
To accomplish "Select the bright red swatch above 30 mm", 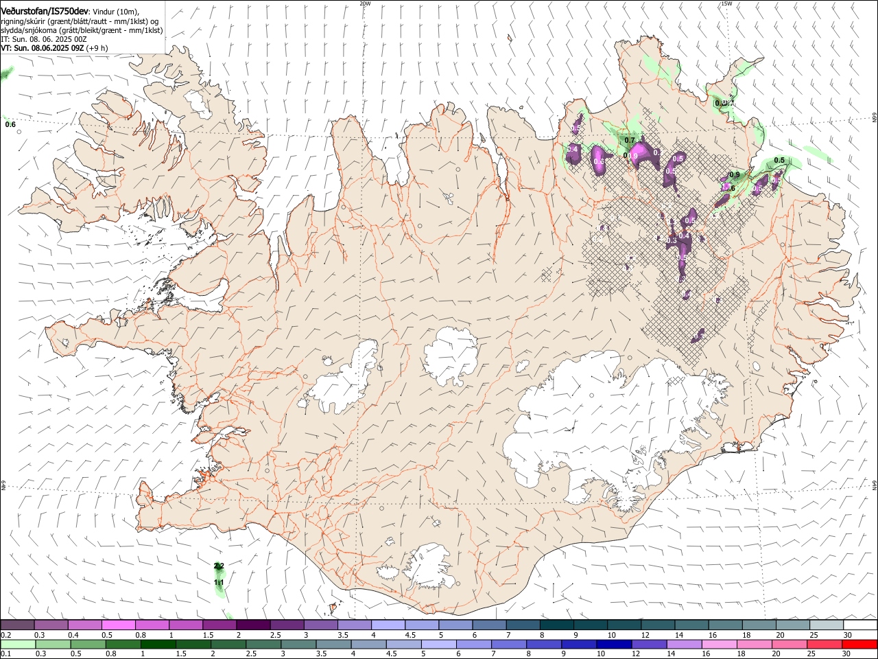I will (859, 645).
